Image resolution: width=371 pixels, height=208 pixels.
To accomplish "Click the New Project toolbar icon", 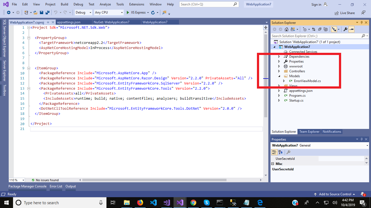I will point(26,12).
